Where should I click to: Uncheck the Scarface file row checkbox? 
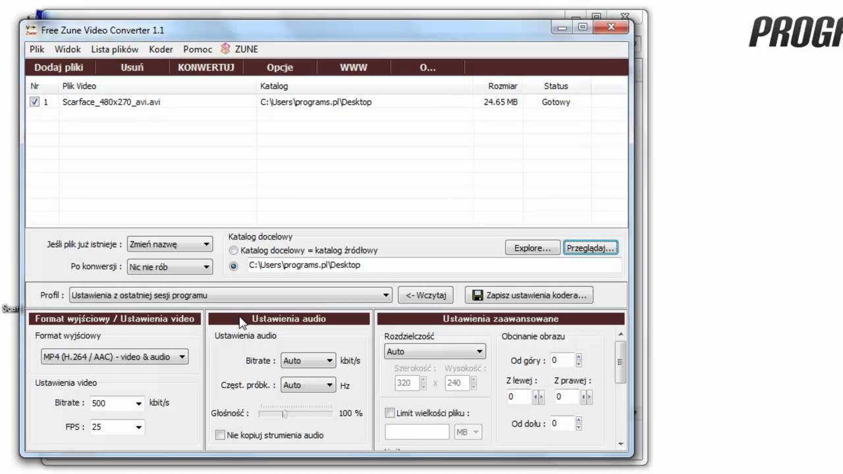(34, 102)
